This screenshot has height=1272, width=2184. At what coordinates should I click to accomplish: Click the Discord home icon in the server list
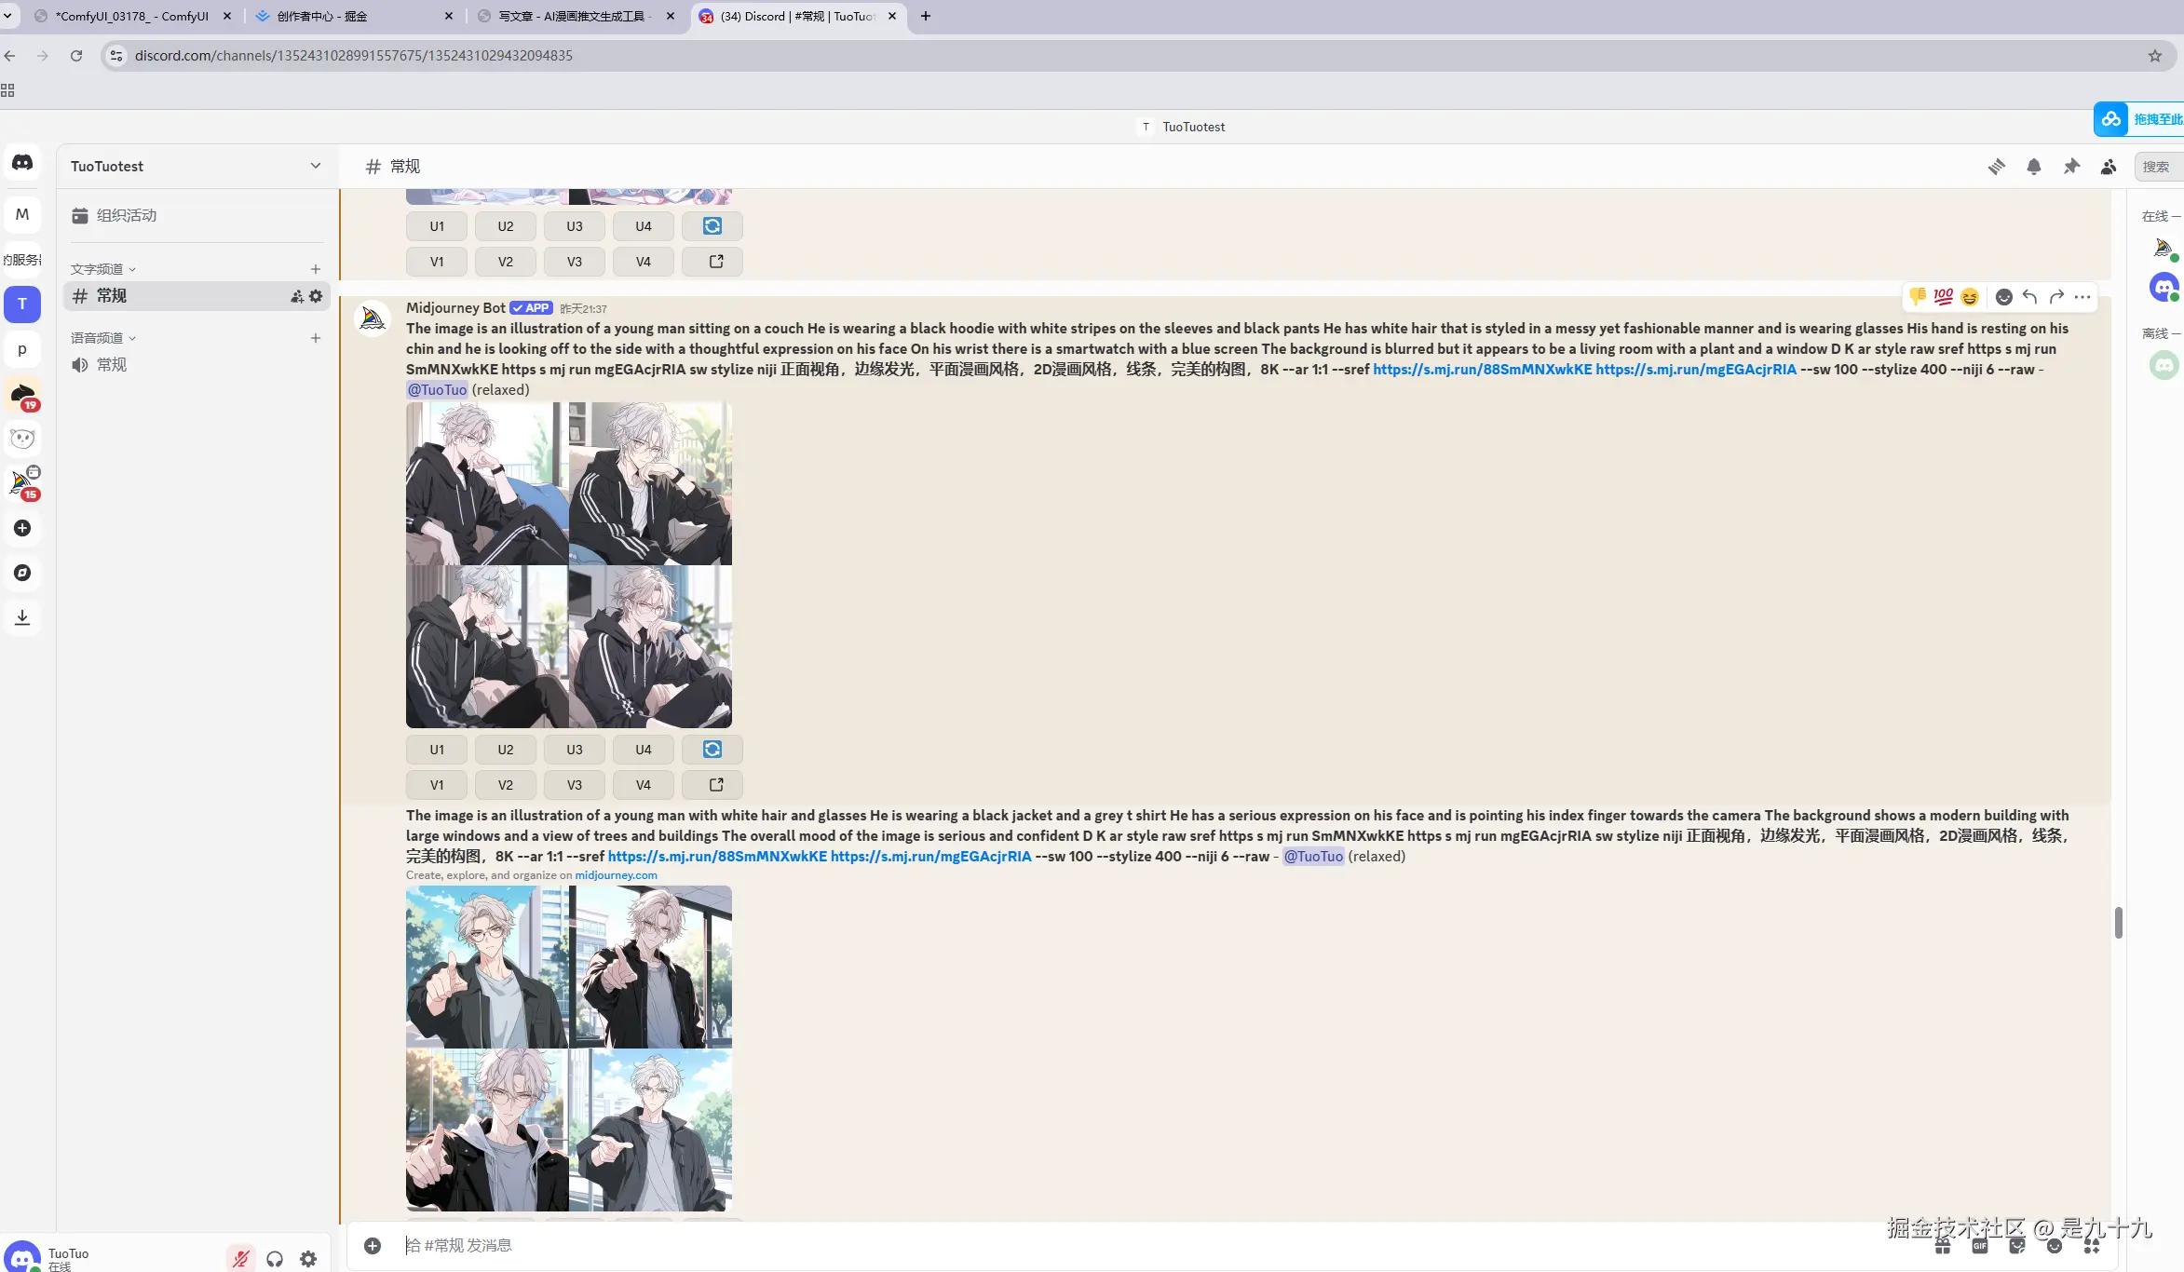point(22,162)
